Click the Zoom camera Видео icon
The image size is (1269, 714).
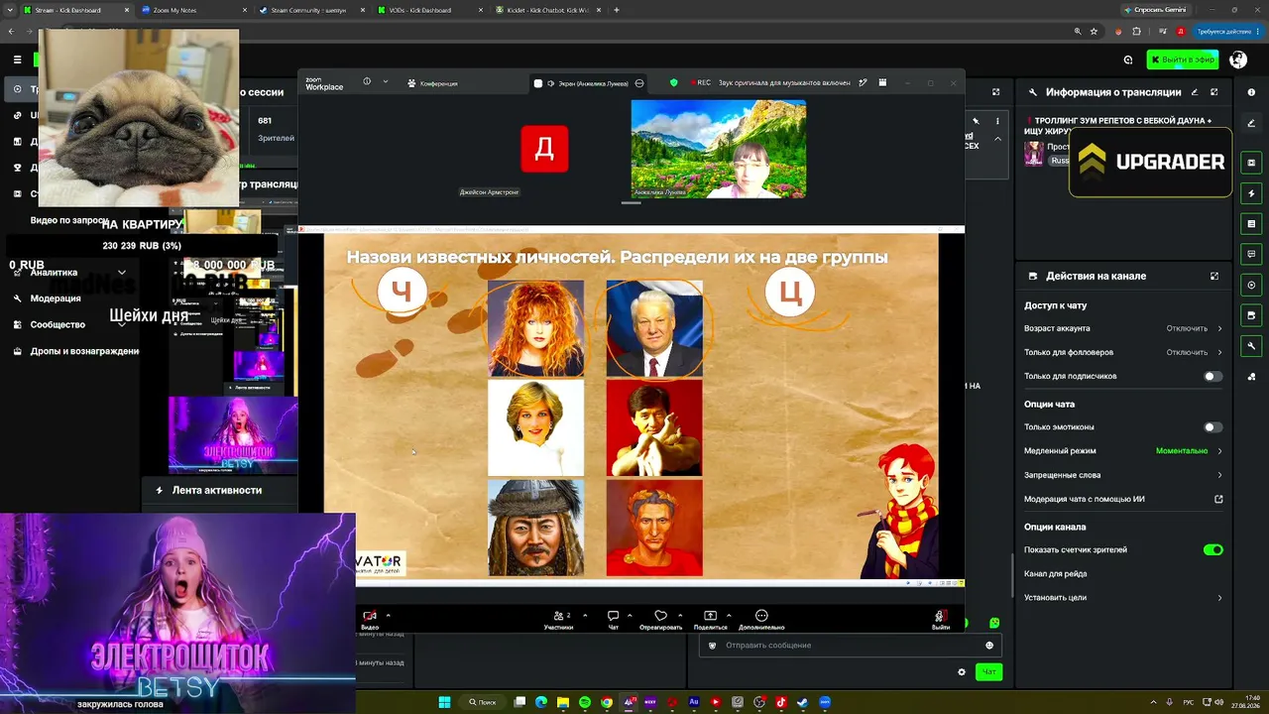tap(370, 616)
